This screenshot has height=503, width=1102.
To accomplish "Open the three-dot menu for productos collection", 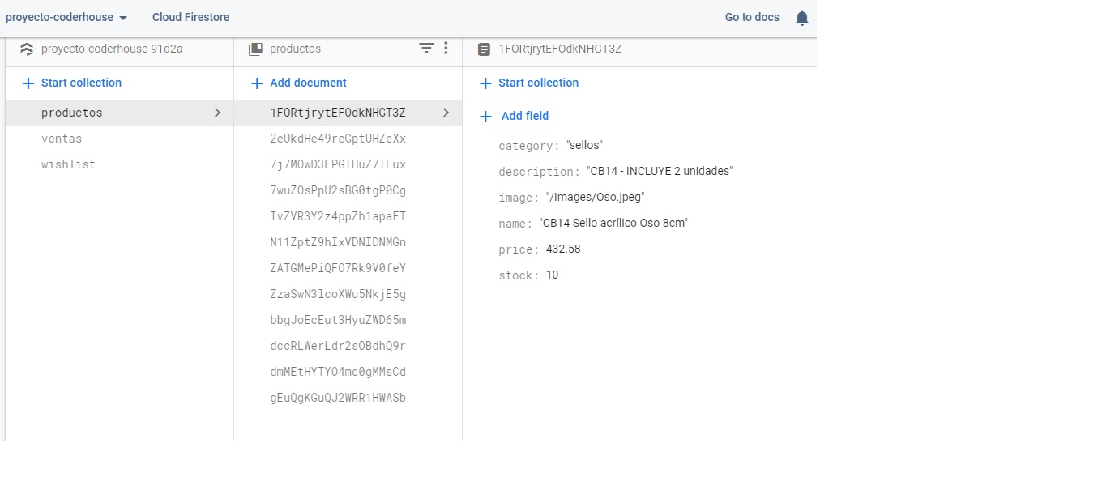I will coord(445,48).
